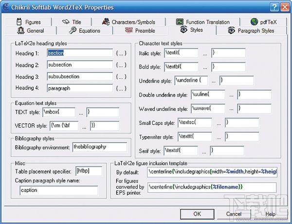Click the pdfTeX globe icon
Viewport: 292px width, 224px height.
(254, 22)
